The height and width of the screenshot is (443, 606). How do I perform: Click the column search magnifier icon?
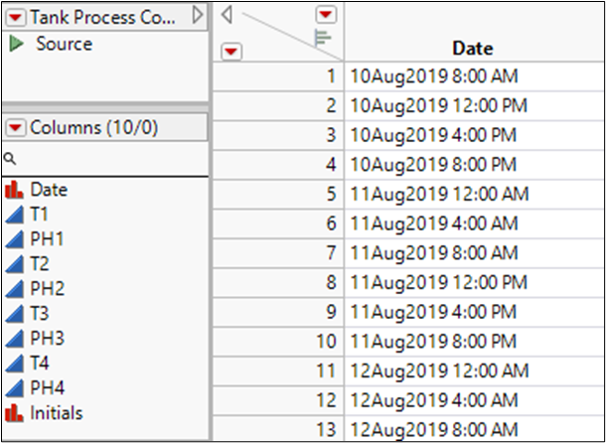pyautogui.click(x=10, y=158)
